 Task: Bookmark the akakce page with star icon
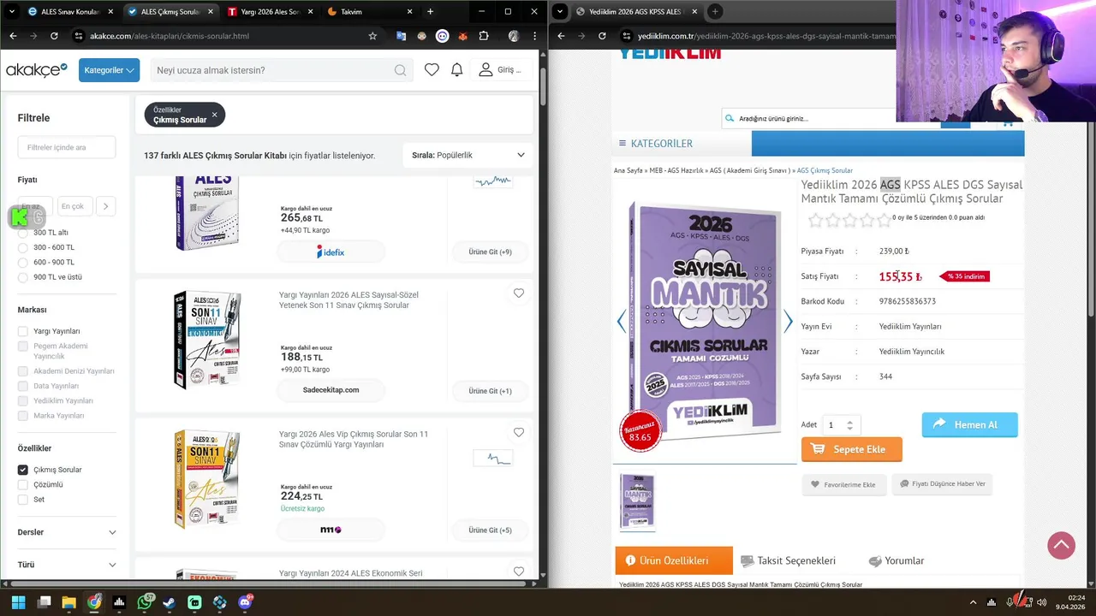[372, 36]
